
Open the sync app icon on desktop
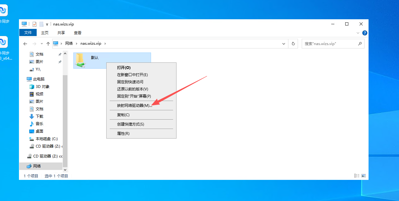[x=3, y=11]
